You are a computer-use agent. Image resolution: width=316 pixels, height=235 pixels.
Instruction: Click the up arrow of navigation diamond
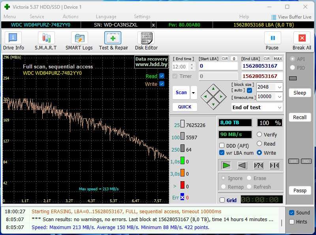(x=213, y=89)
